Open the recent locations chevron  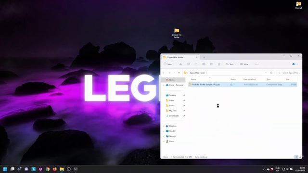[x=174, y=73]
